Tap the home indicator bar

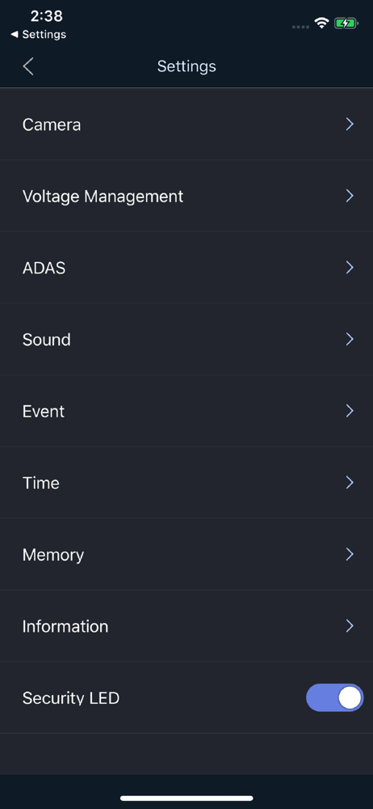click(x=186, y=798)
